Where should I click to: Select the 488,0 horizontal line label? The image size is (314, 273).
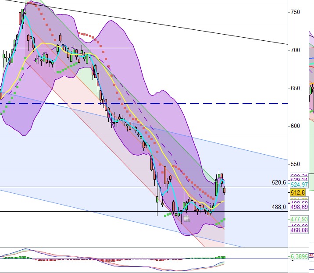[x=279, y=207]
